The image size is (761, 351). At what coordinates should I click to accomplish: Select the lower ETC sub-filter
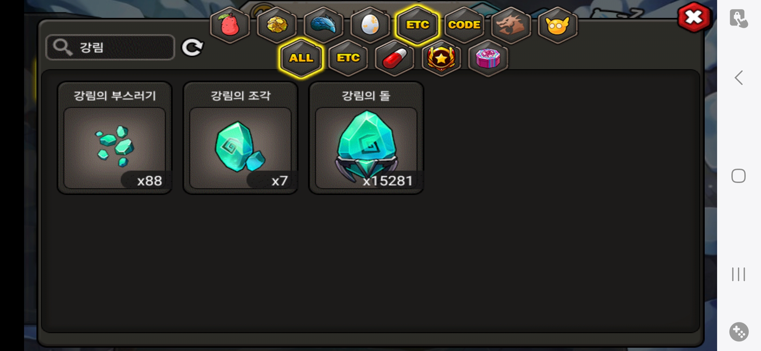point(348,58)
